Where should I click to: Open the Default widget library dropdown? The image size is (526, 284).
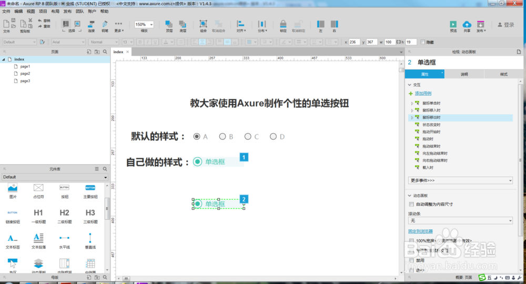coord(55,177)
